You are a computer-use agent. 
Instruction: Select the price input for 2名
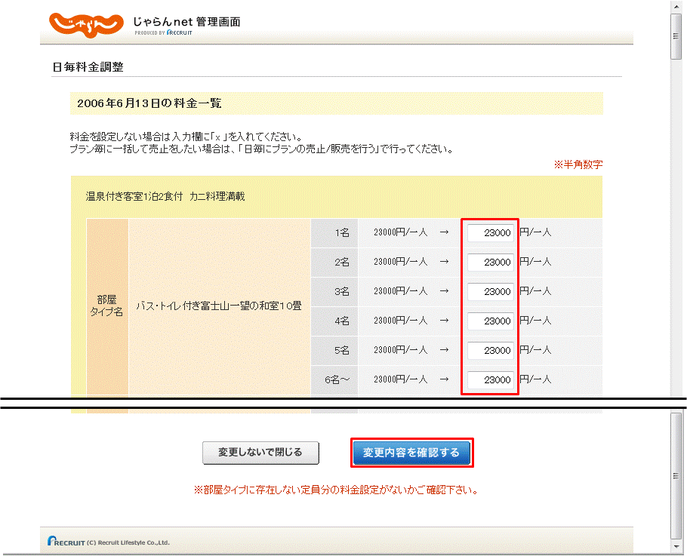pyautogui.click(x=490, y=263)
